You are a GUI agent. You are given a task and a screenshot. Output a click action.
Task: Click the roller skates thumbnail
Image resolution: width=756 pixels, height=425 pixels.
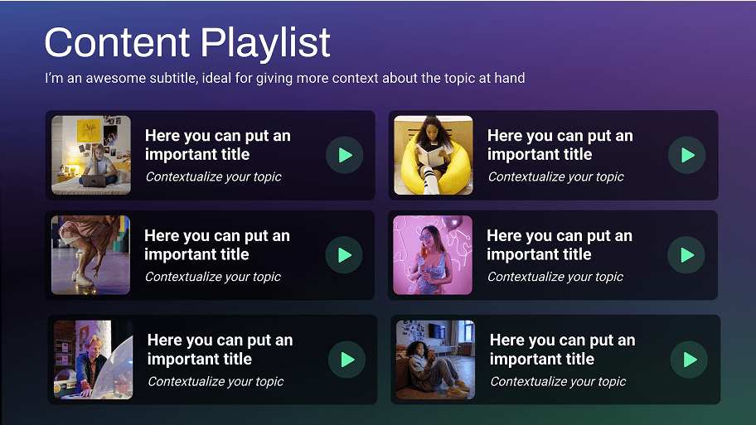tap(90, 255)
